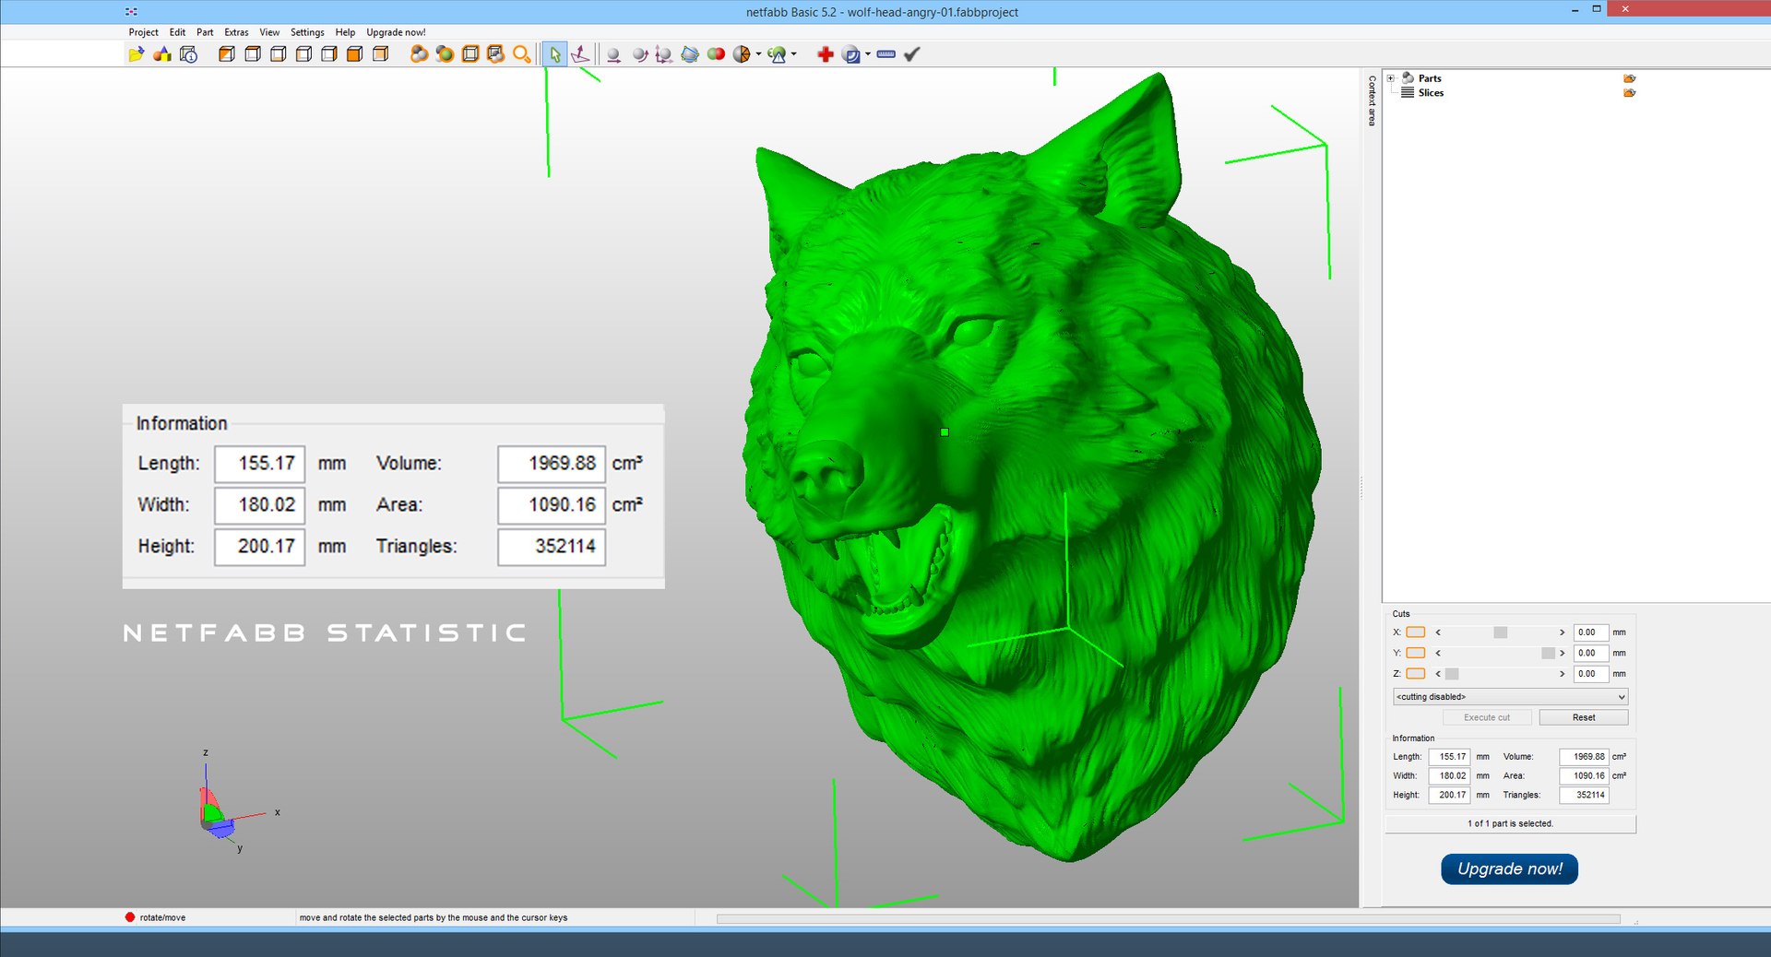Toggle the Y cut plane button

coord(1416,653)
